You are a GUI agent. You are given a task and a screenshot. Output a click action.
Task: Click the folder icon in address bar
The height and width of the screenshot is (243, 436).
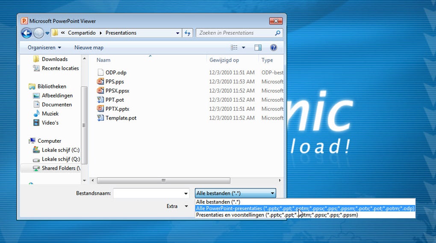tap(55, 33)
